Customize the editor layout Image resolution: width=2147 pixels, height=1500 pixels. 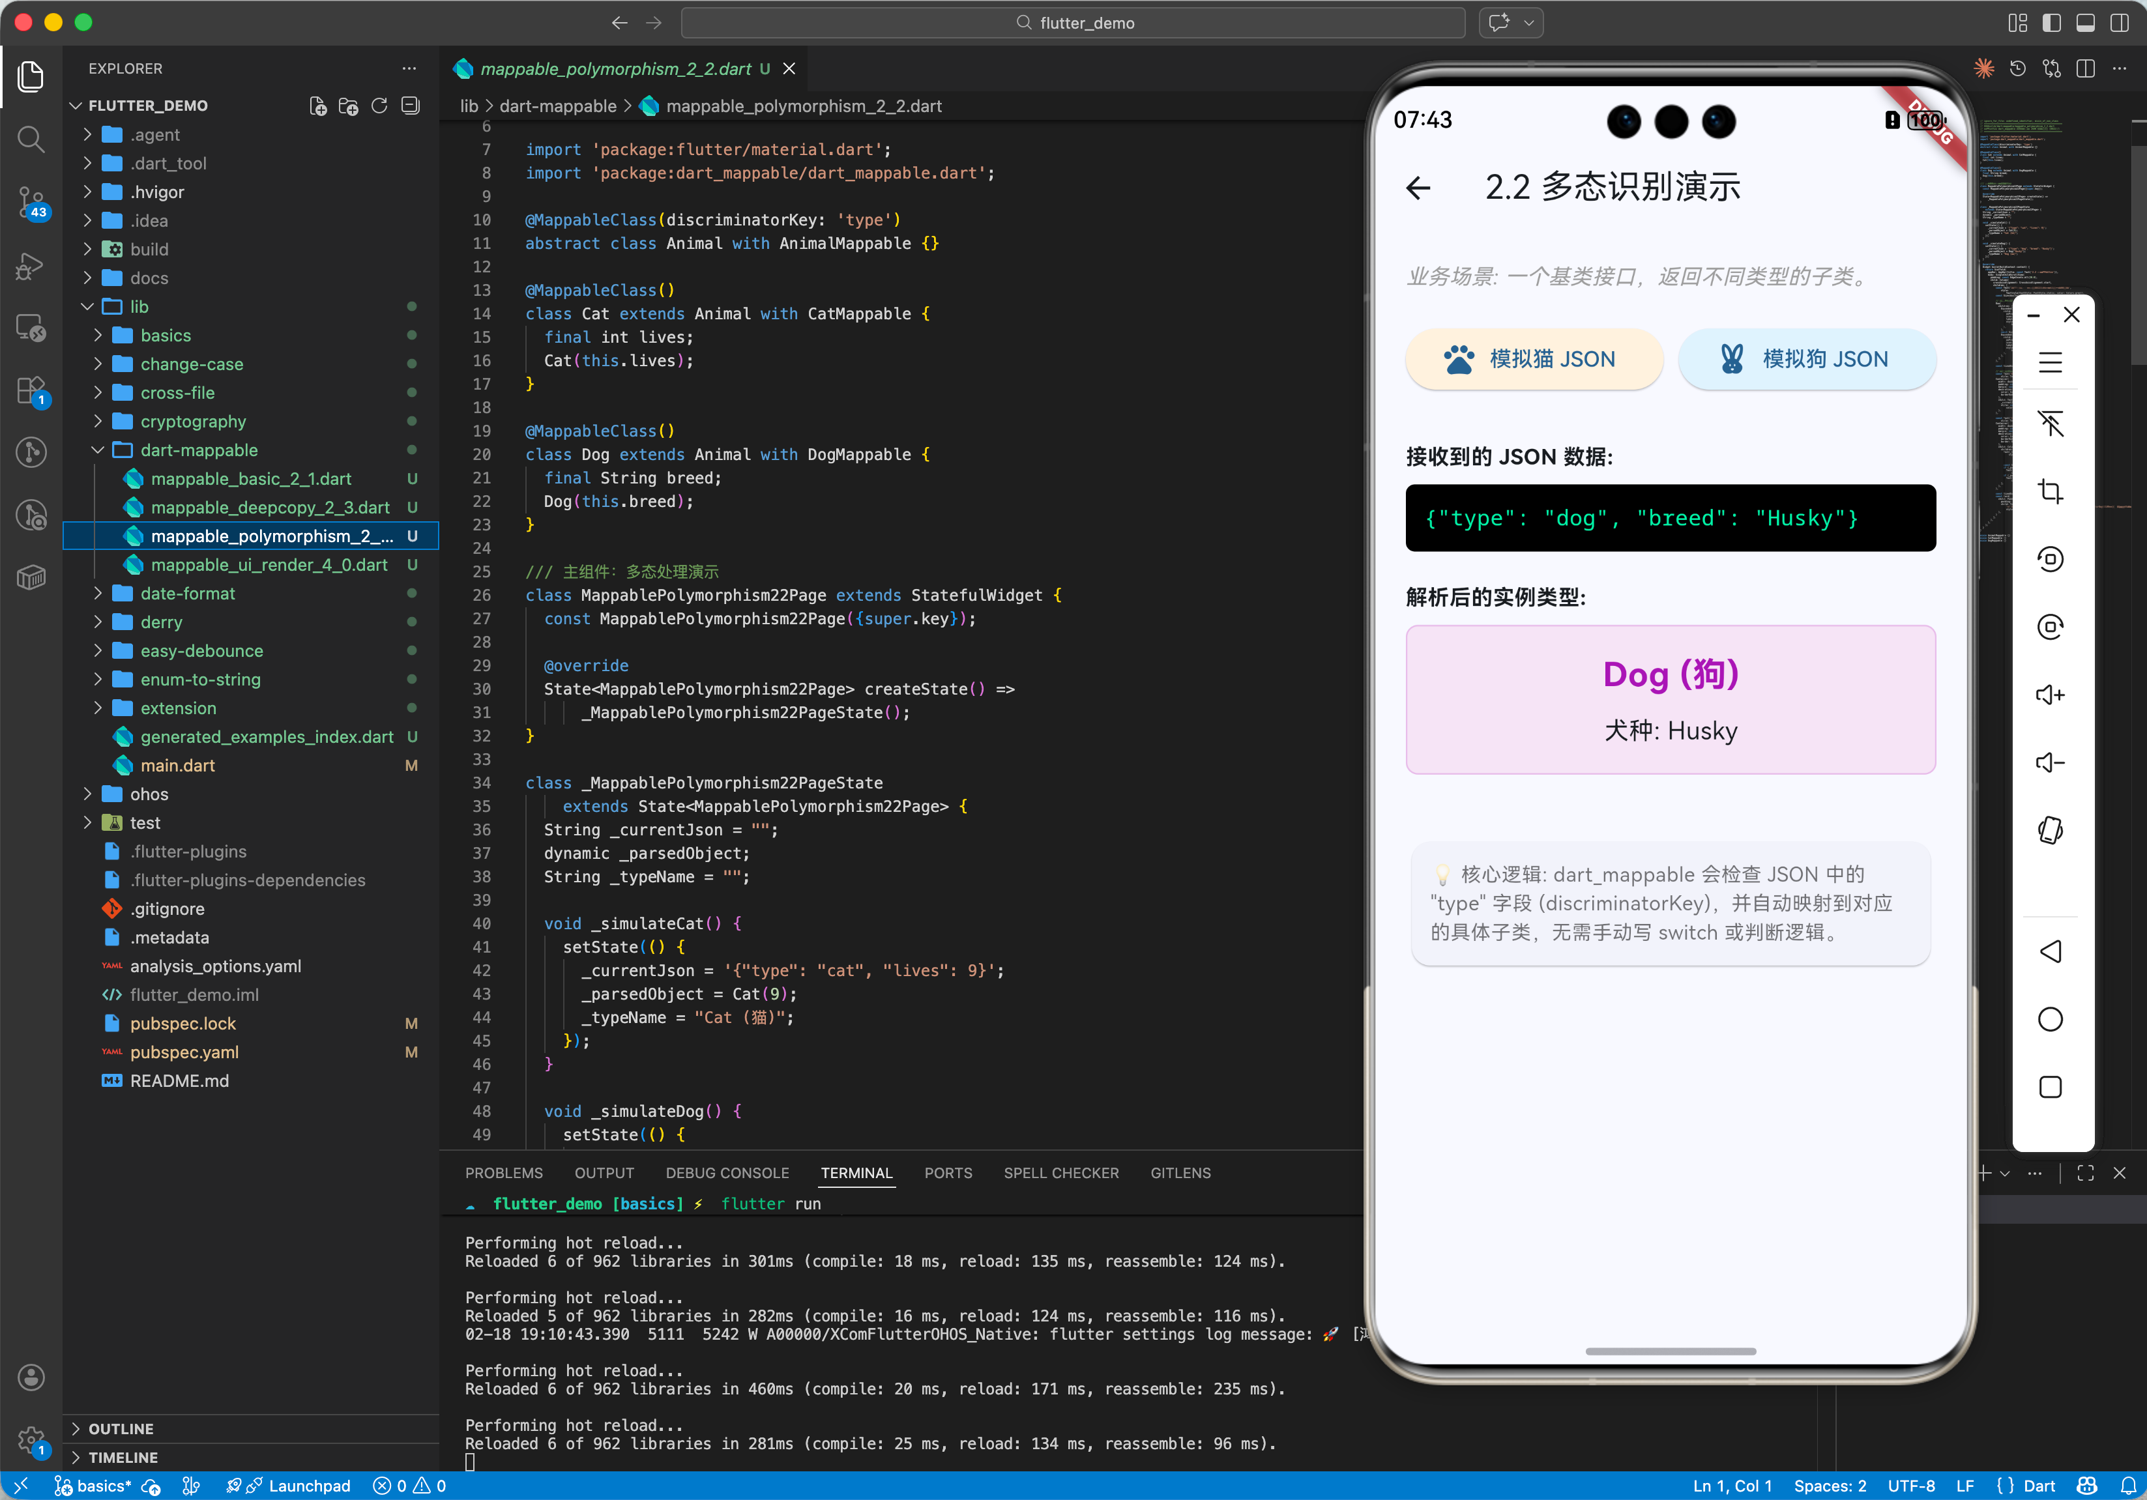coord(2017,22)
